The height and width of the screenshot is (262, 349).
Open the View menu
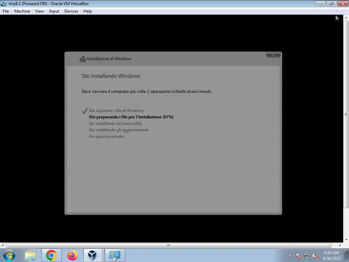point(40,11)
